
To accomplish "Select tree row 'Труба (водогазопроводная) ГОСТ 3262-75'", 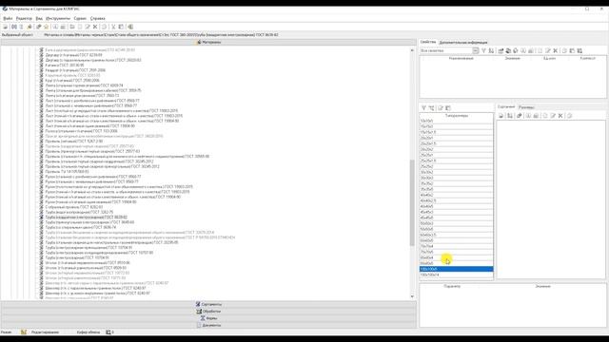I will click(79, 212).
